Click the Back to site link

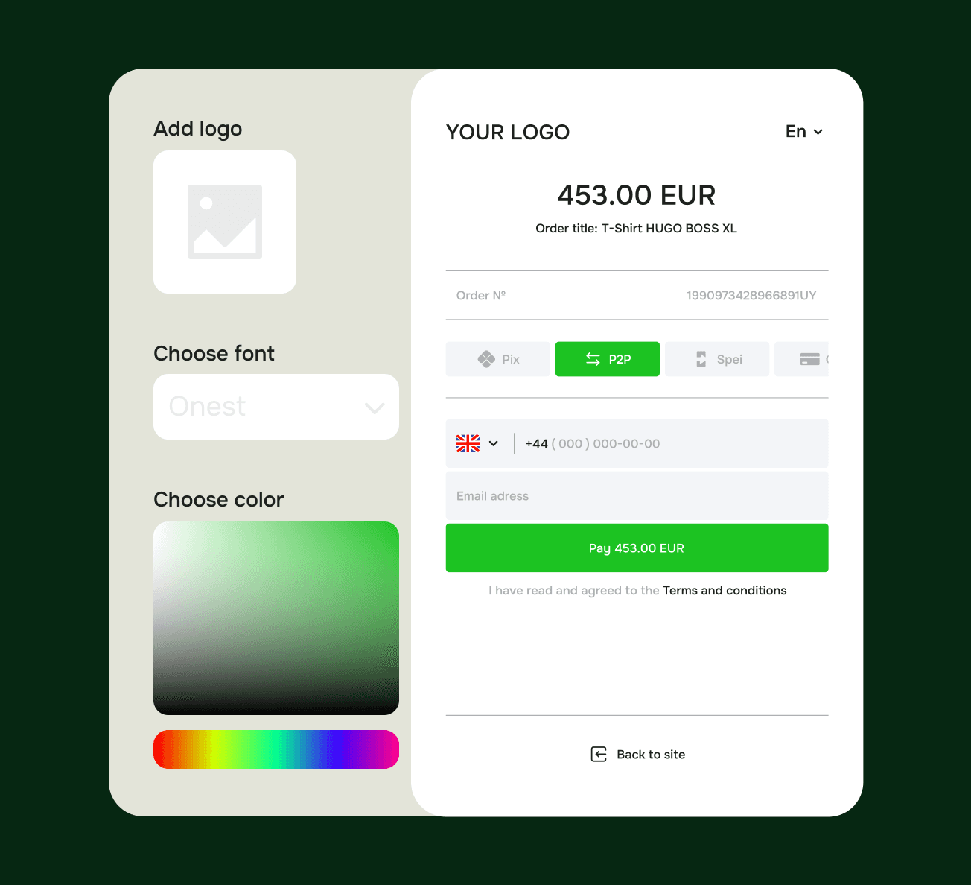(x=637, y=755)
